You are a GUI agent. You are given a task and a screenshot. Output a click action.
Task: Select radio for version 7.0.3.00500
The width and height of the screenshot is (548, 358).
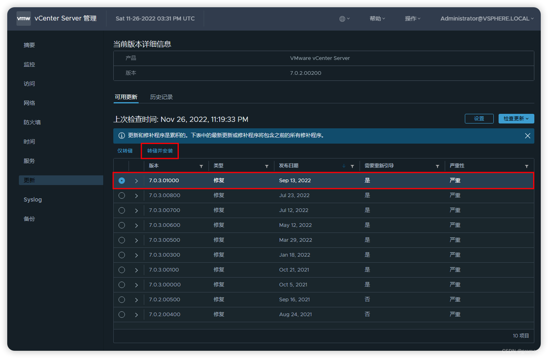pyautogui.click(x=122, y=240)
